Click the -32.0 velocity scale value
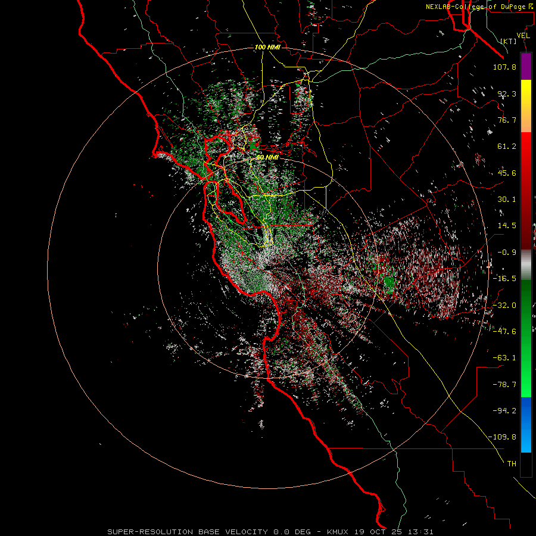The height and width of the screenshot is (536, 536). 504,306
